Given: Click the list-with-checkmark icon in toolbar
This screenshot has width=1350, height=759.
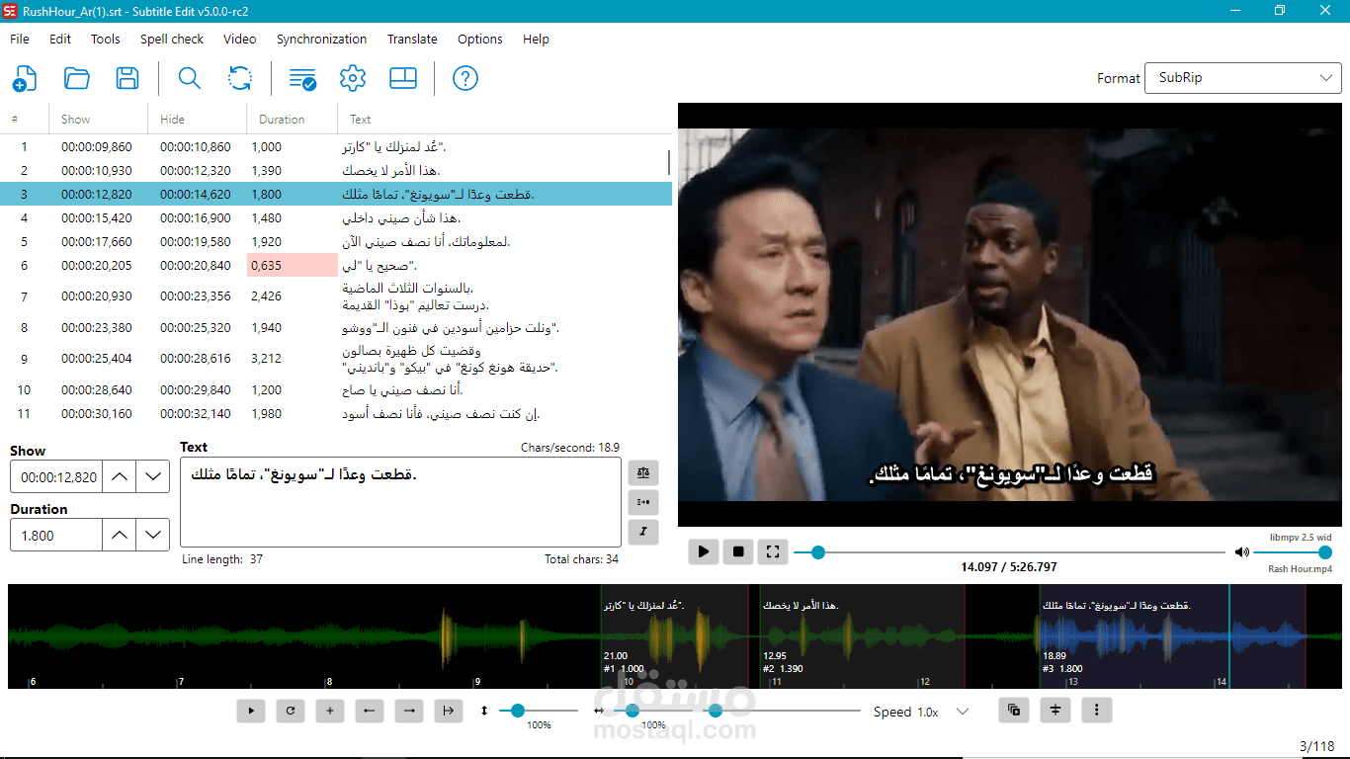Looking at the screenshot, I should pyautogui.click(x=302, y=78).
